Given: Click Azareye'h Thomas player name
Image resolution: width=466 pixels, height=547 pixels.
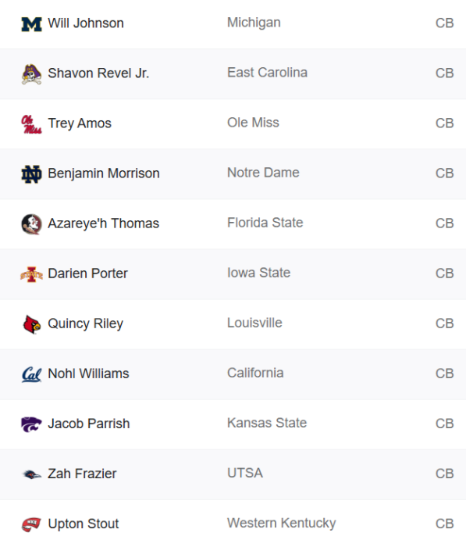Looking at the screenshot, I should coord(103,223).
